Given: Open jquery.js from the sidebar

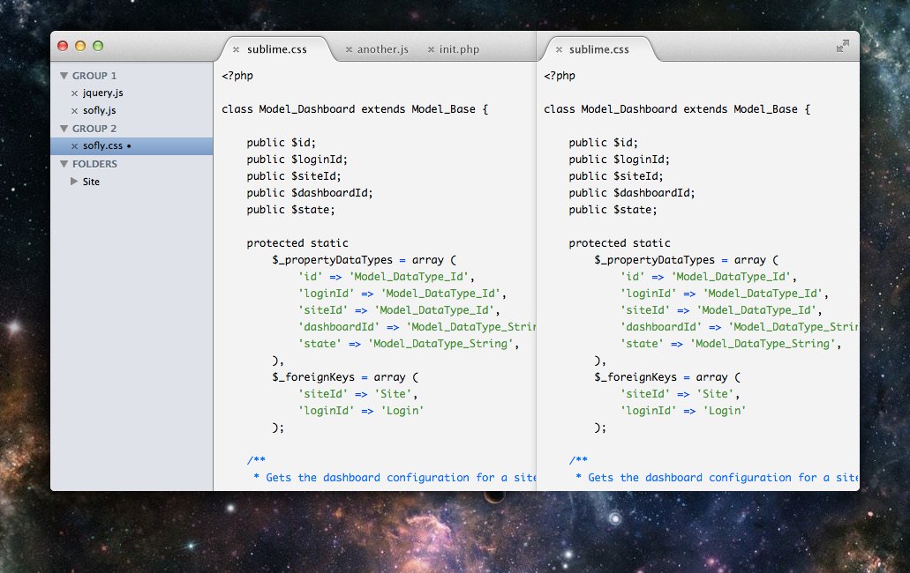Looking at the screenshot, I should 102,93.
